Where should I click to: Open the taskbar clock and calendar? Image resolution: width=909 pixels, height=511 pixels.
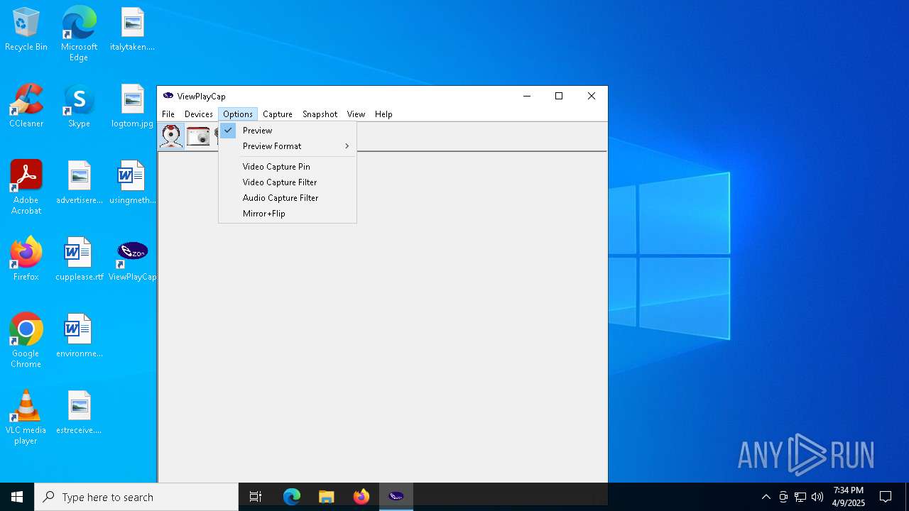pyautogui.click(x=849, y=497)
